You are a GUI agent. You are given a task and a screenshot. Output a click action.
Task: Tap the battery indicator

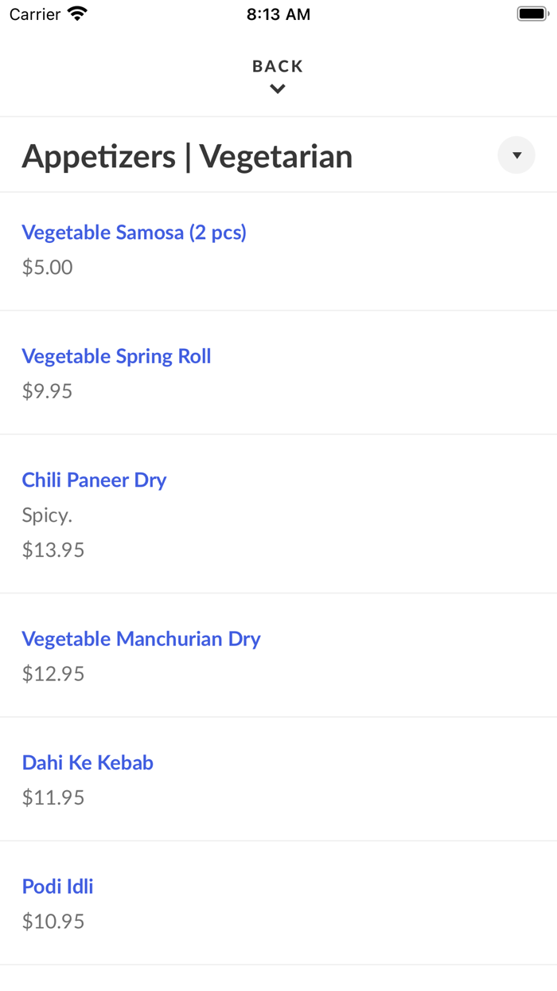click(532, 13)
